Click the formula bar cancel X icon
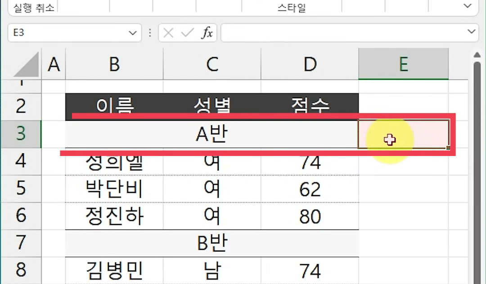This screenshot has height=284, width=486. pyautogui.click(x=168, y=33)
